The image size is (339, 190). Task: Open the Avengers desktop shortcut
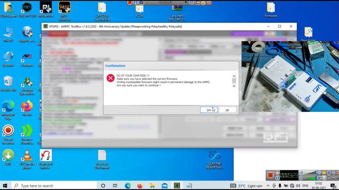pos(27,59)
